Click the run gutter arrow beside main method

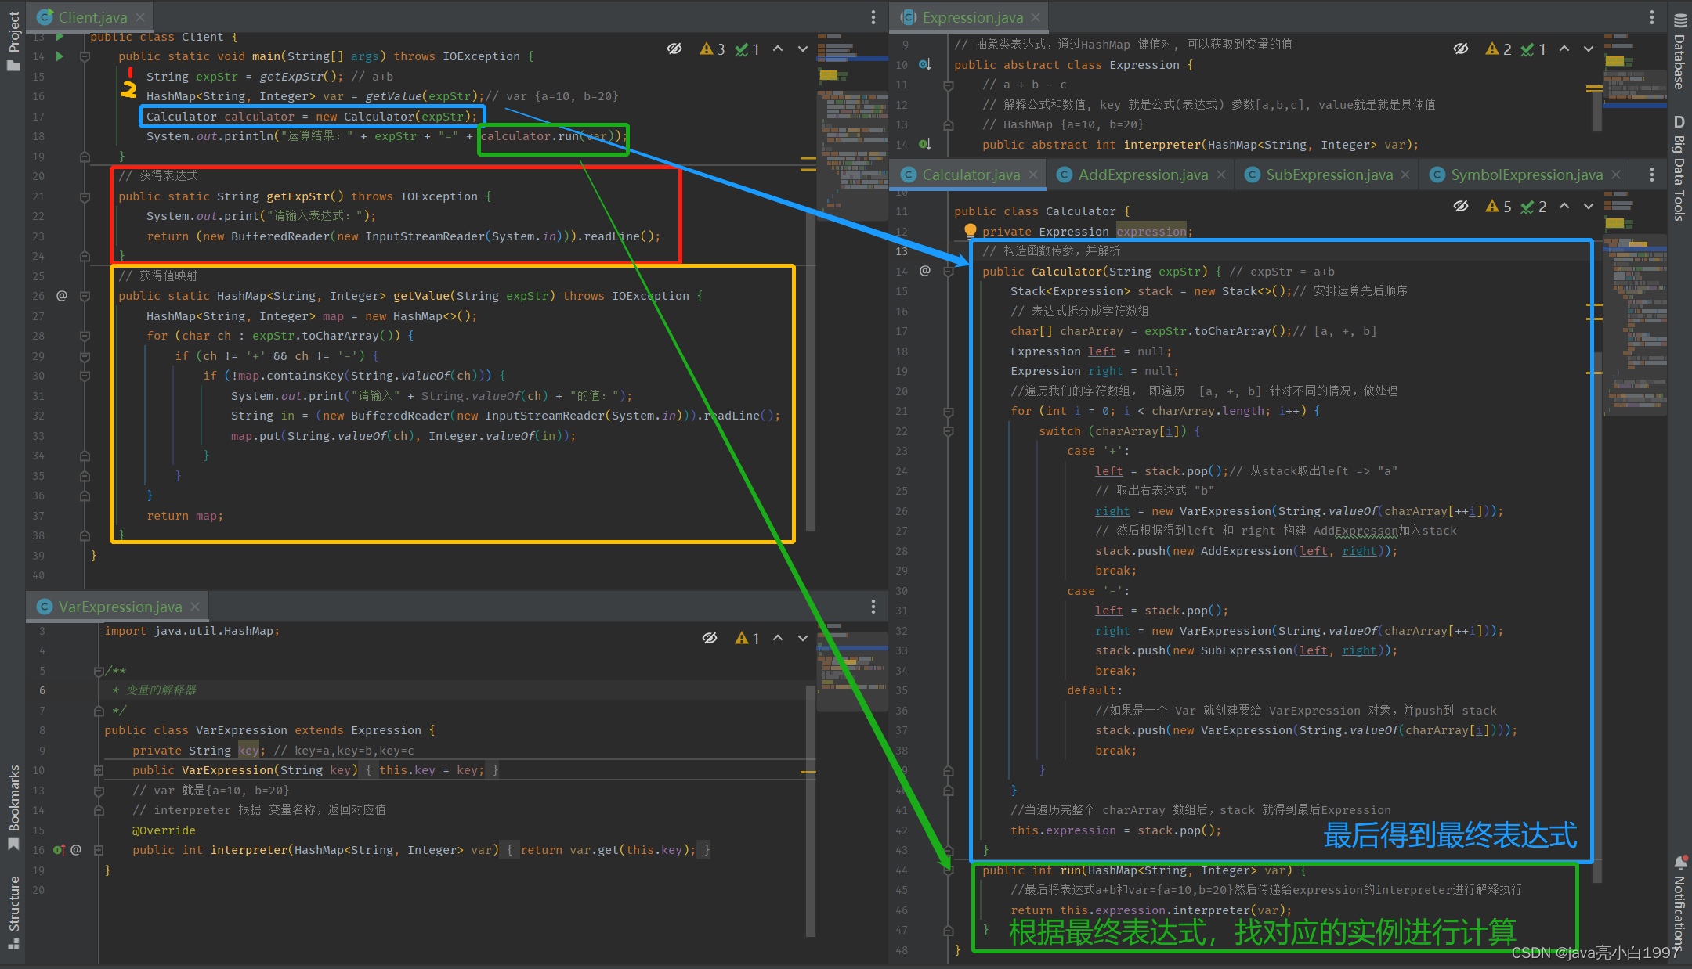tap(60, 56)
